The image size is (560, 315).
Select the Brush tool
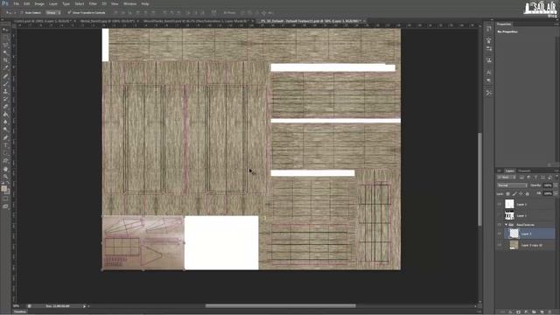point(5,84)
